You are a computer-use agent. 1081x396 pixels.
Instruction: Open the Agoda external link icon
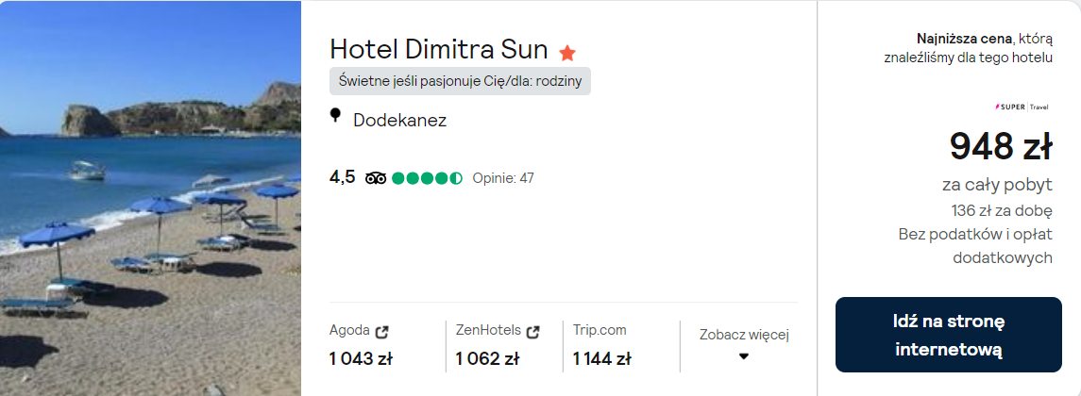(x=382, y=331)
